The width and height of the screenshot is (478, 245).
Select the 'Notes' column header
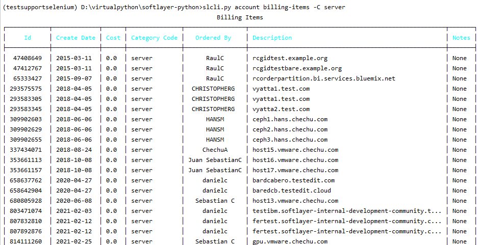point(461,38)
